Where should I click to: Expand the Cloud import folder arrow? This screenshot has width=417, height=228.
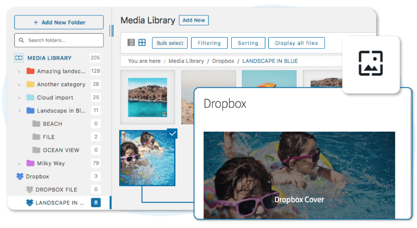click(19, 98)
